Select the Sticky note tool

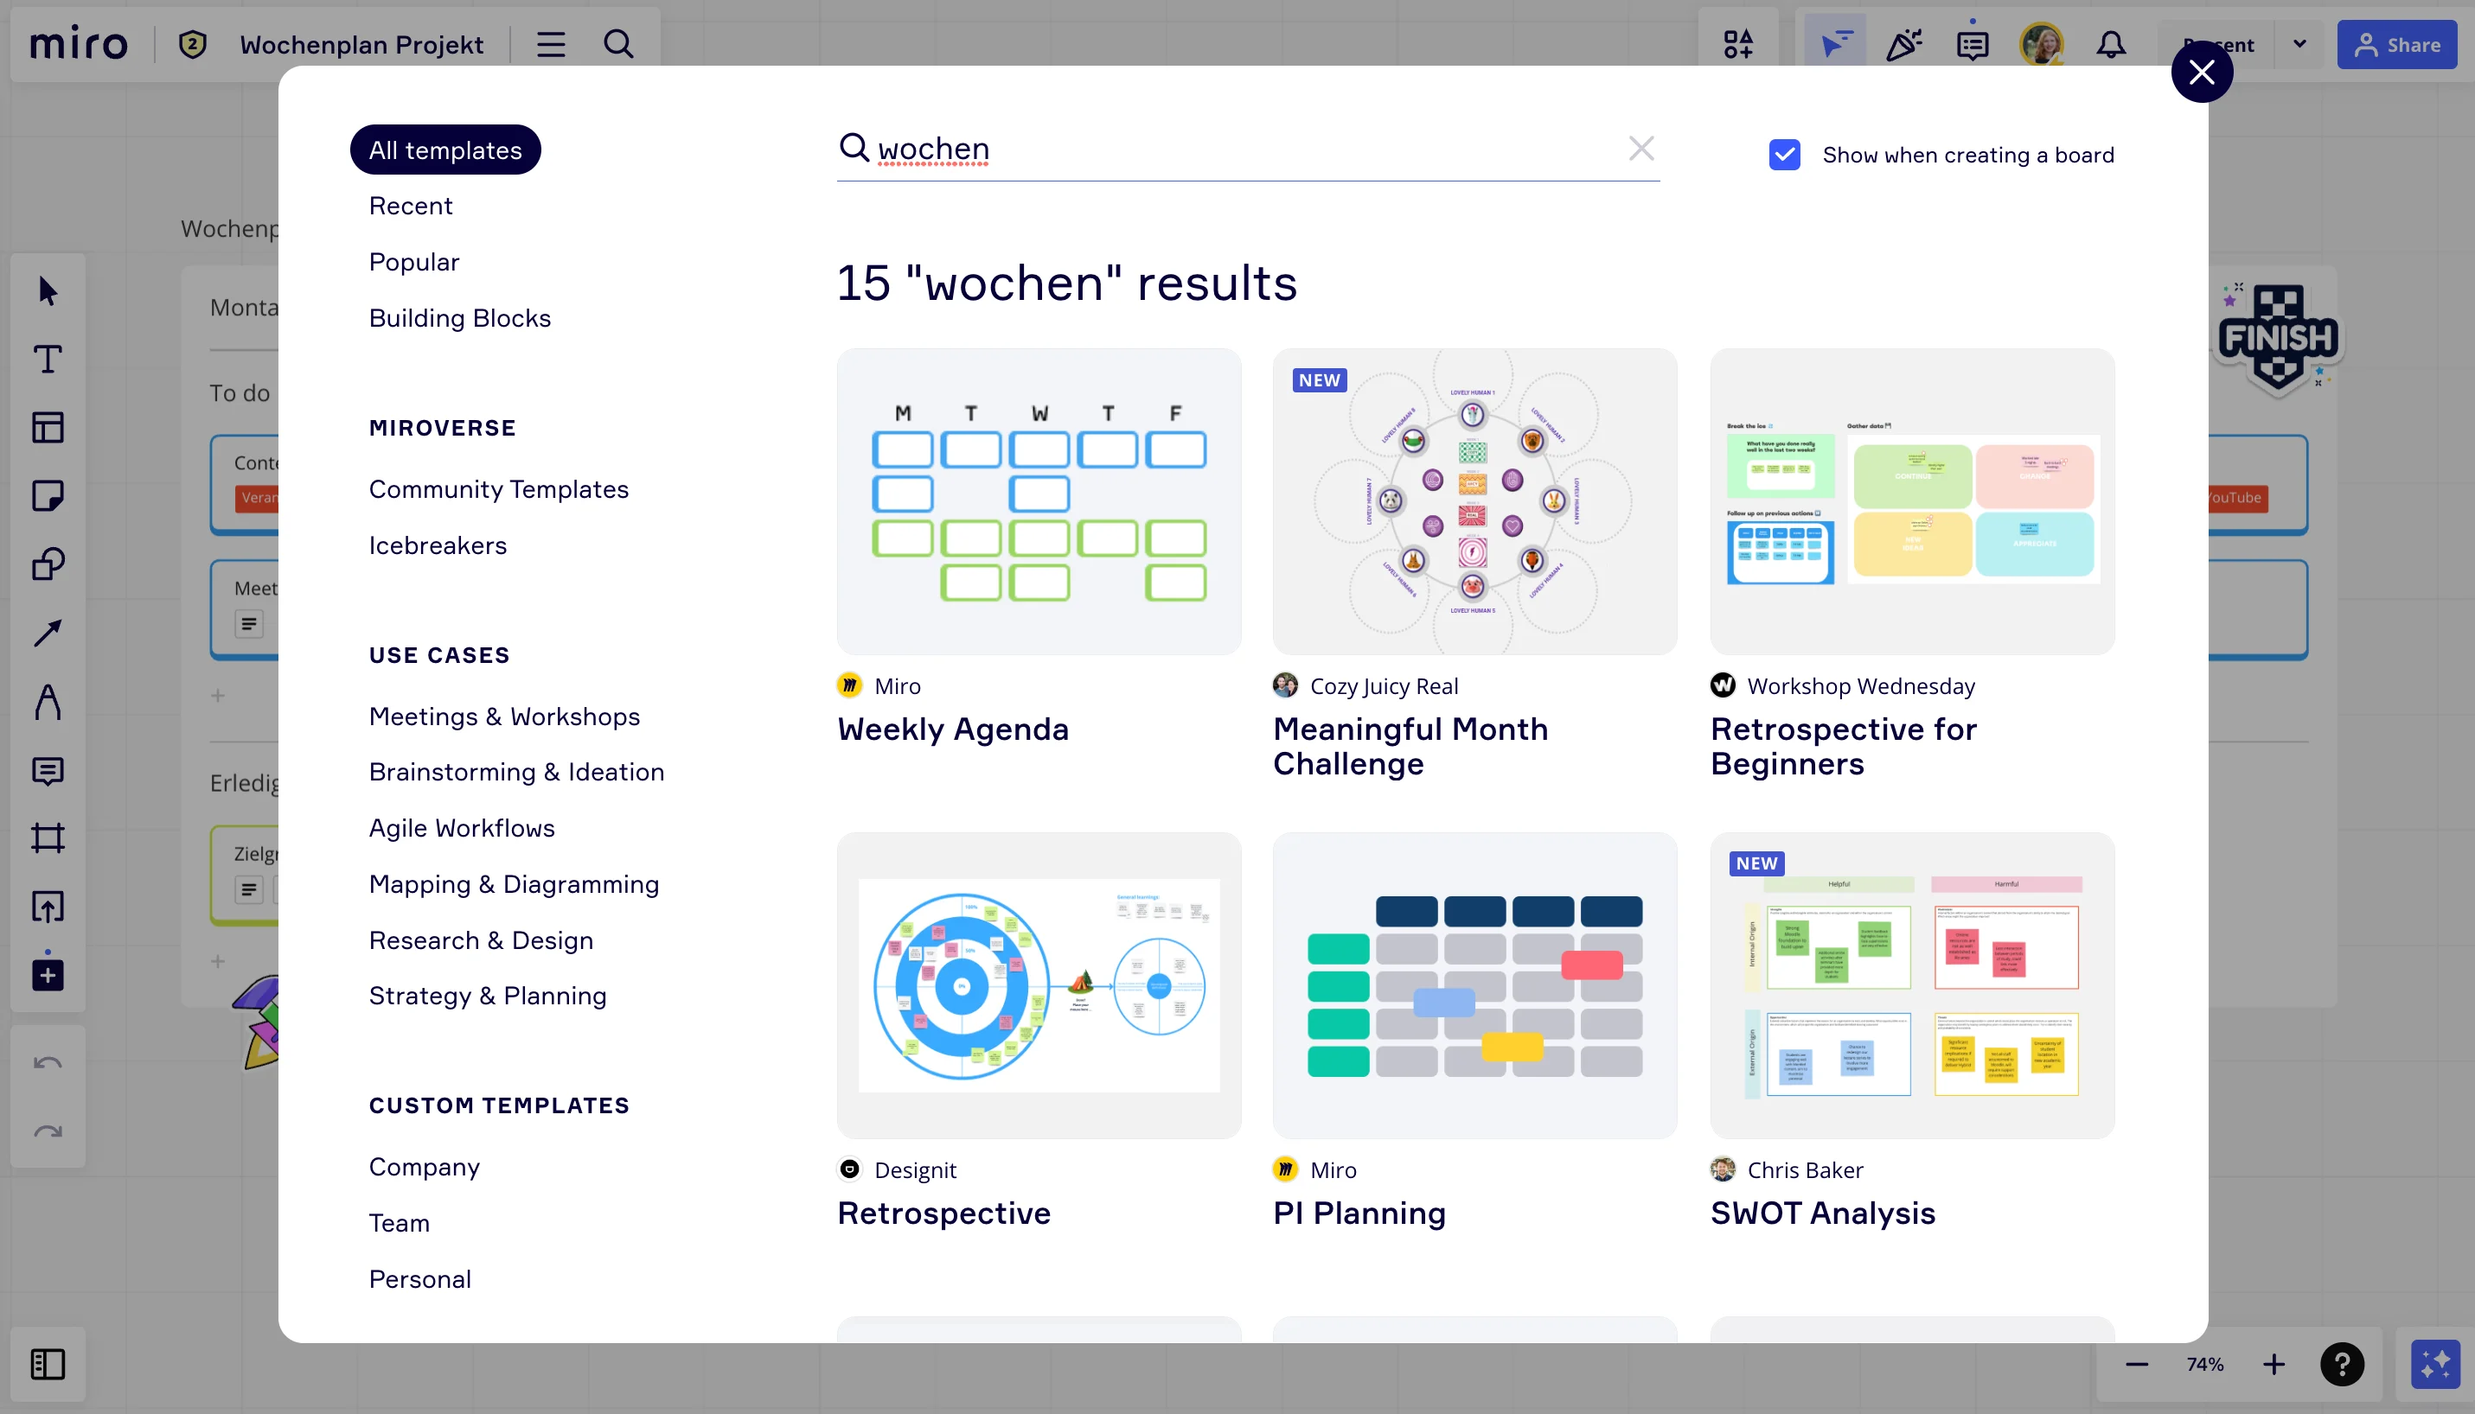[48, 495]
